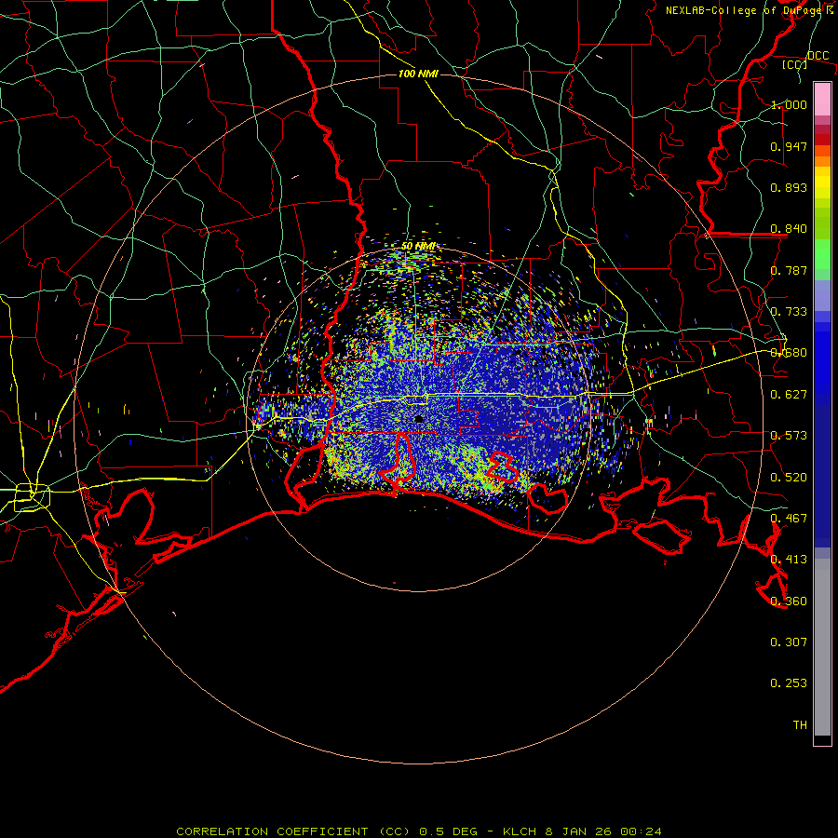Select the 0.680 scale value
The image size is (838, 838).
(789, 353)
